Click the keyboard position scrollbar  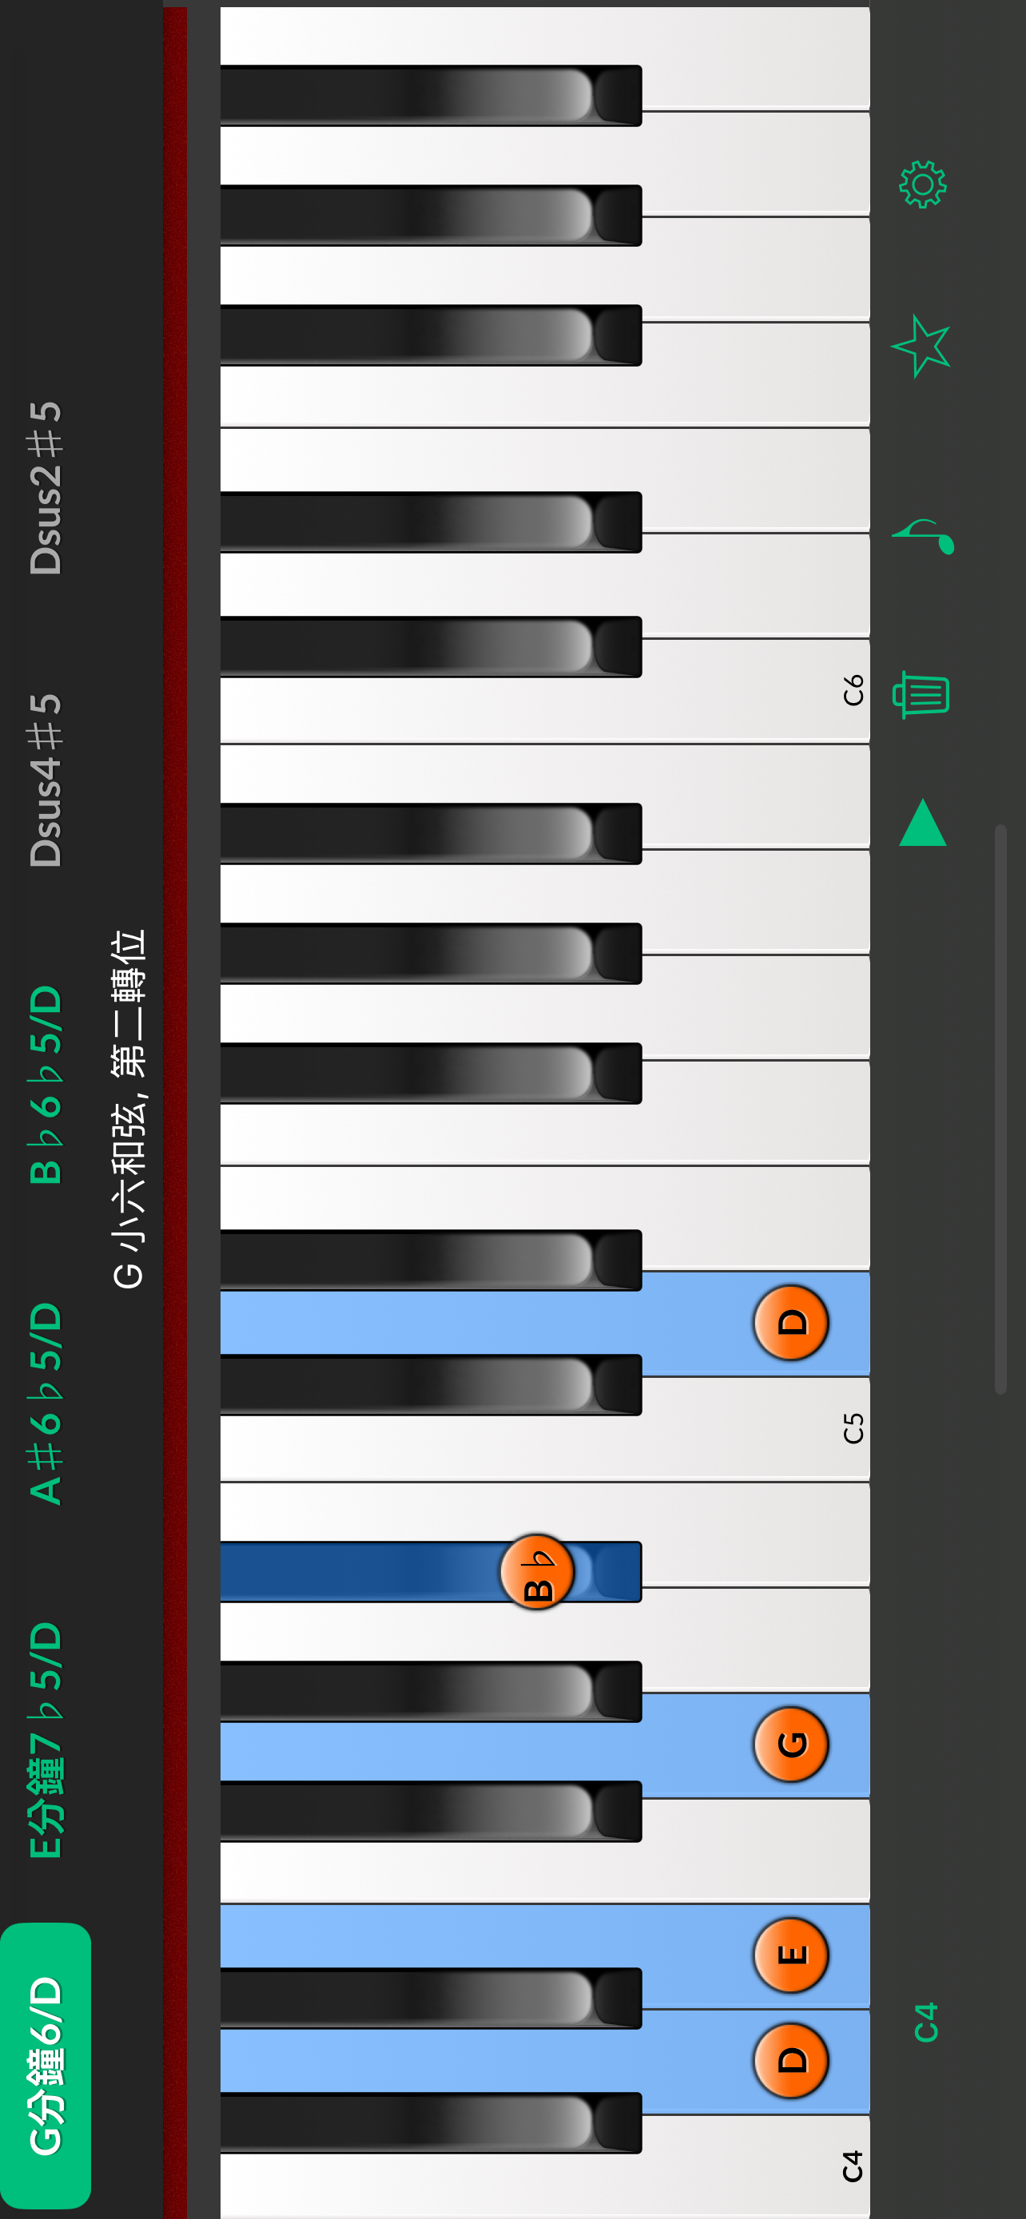point(1001,1109)
